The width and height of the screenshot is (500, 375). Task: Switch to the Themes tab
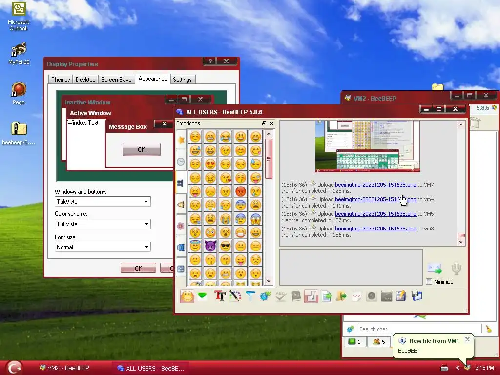pyautogui.click(x=61, y=80)
